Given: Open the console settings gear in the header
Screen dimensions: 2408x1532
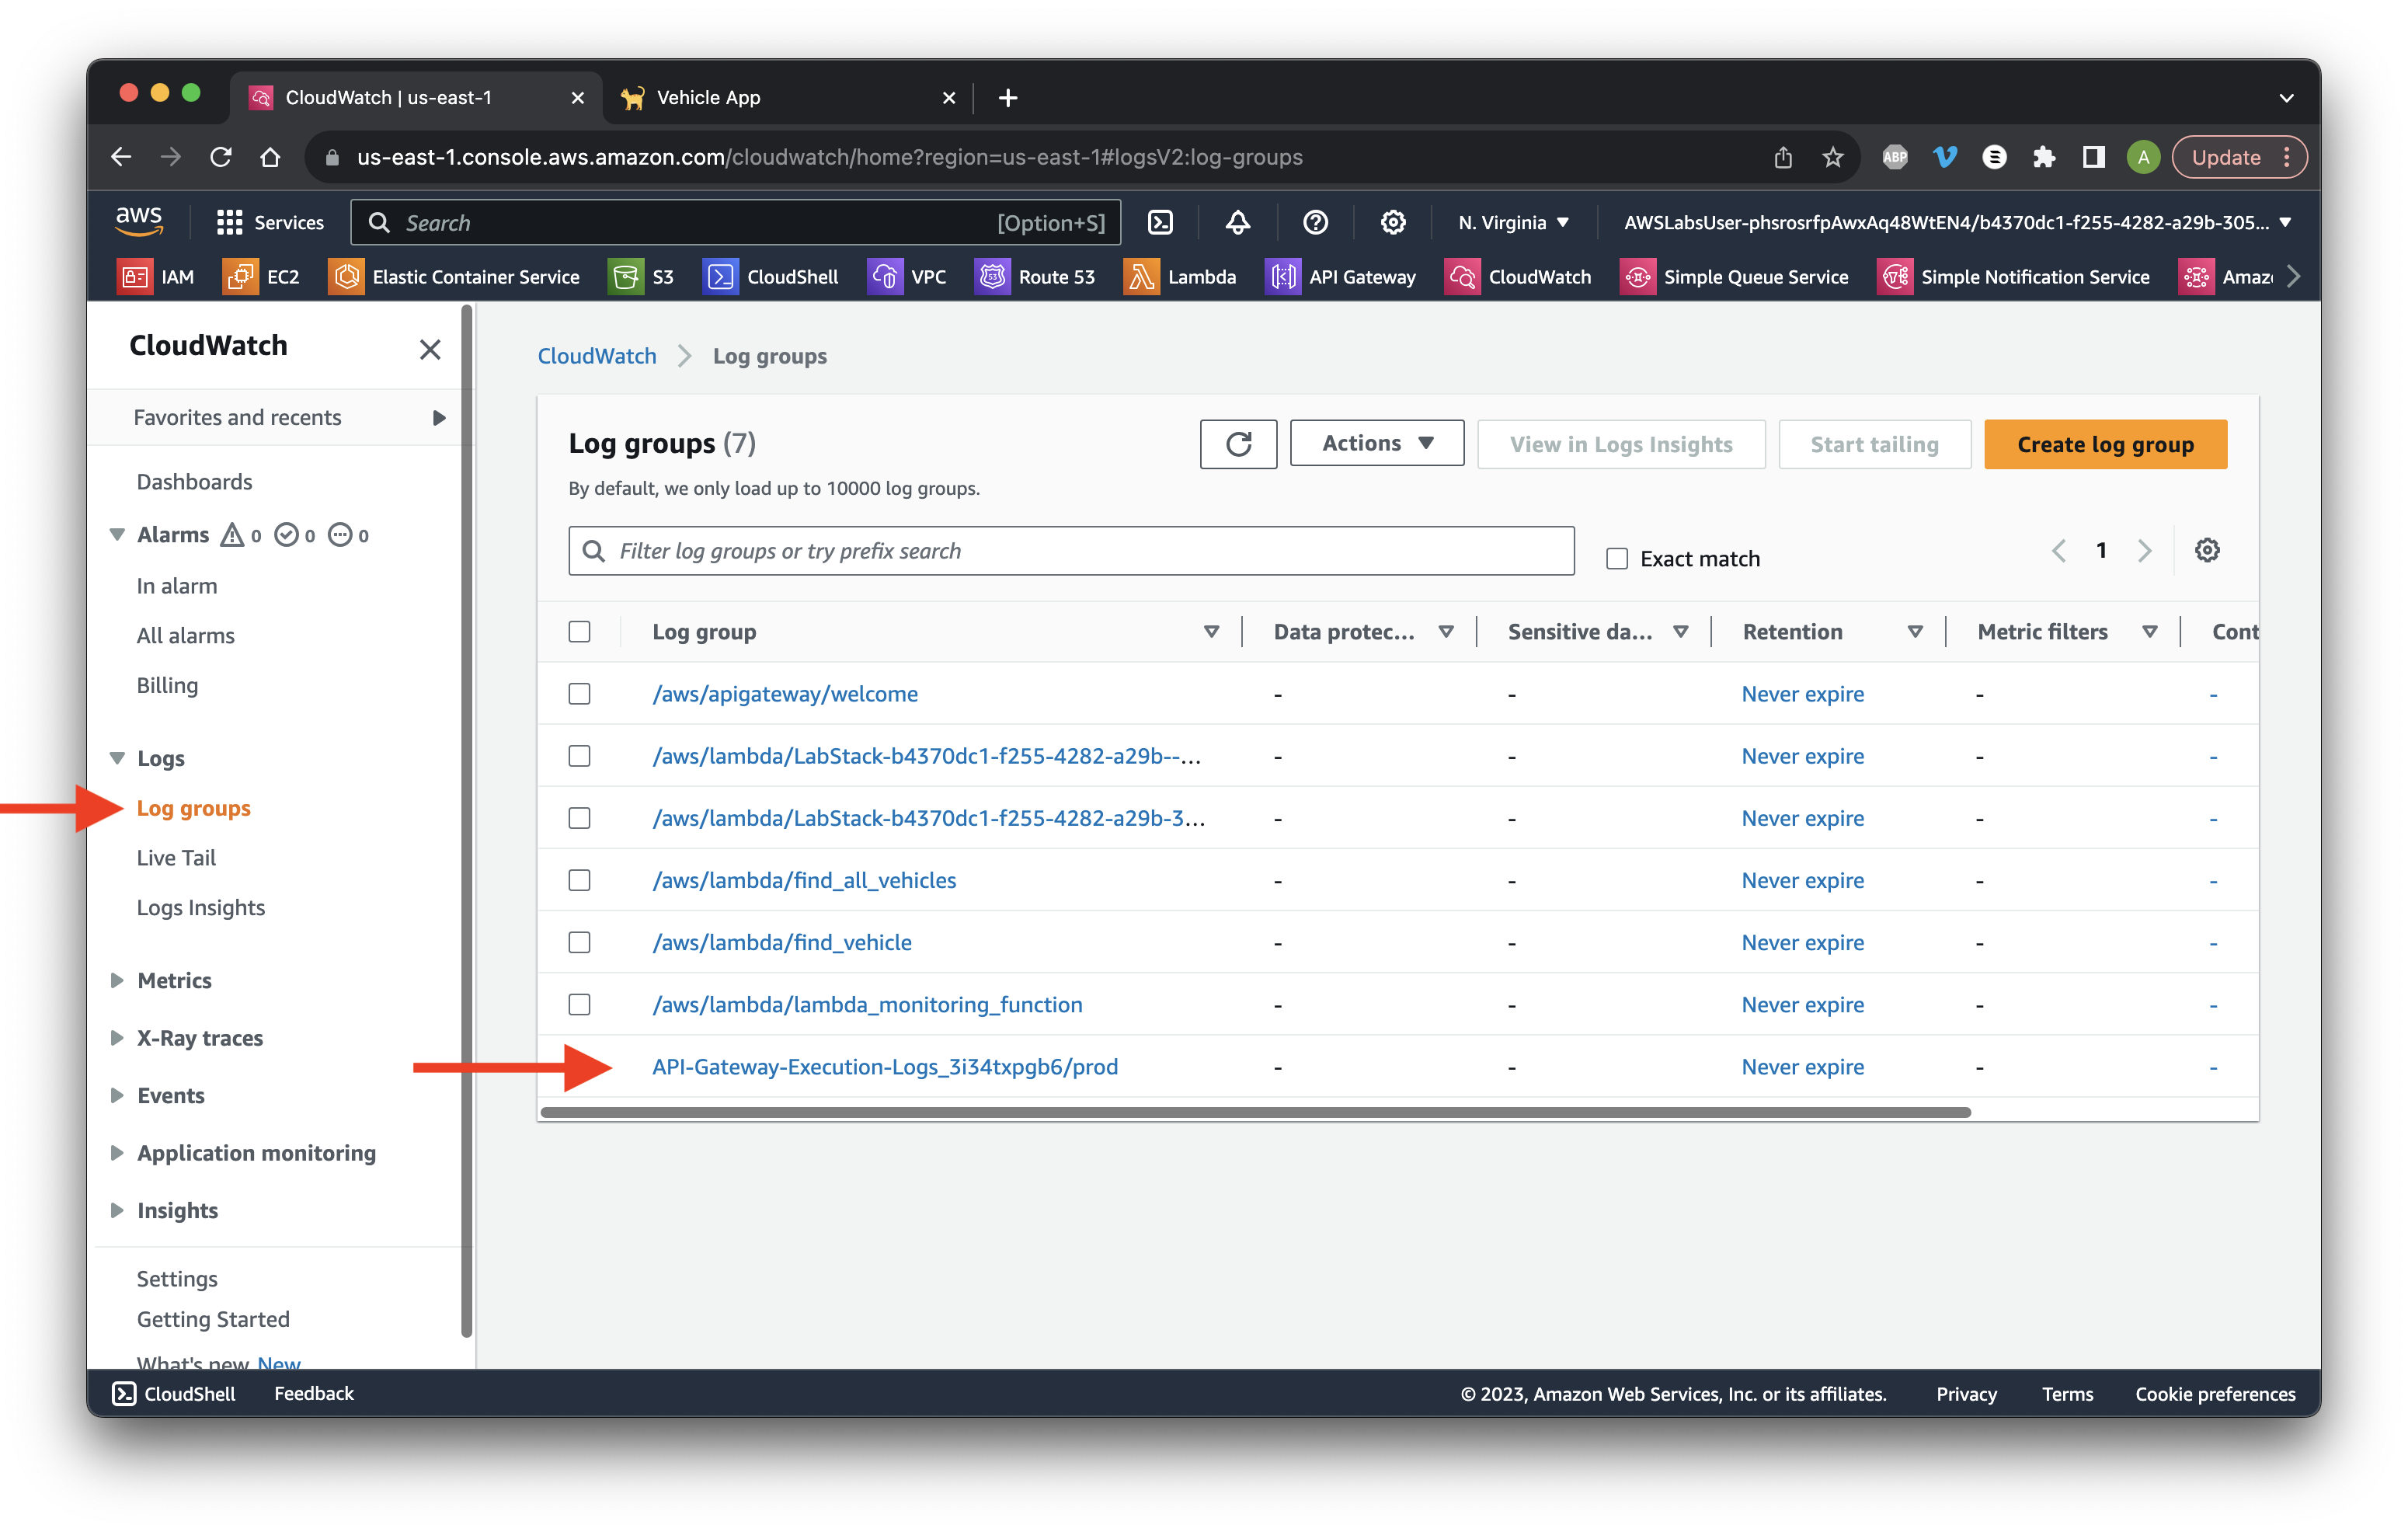Looking at the screenshot, I should tap(1393, 222).
